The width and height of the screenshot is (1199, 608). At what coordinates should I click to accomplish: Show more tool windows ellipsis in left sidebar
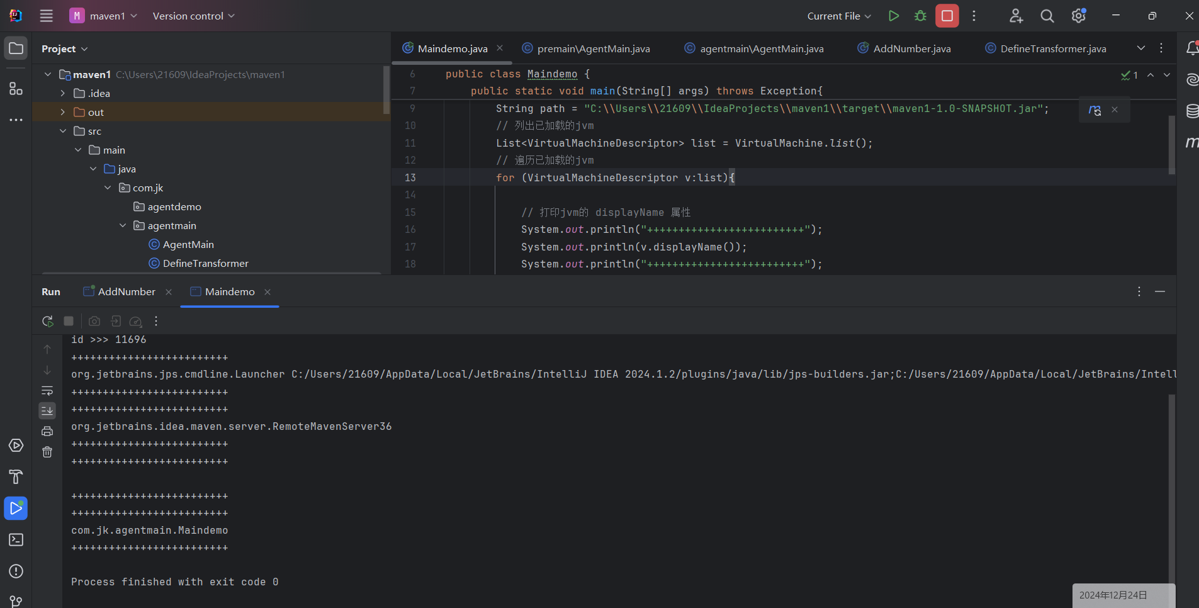point(16,120)
